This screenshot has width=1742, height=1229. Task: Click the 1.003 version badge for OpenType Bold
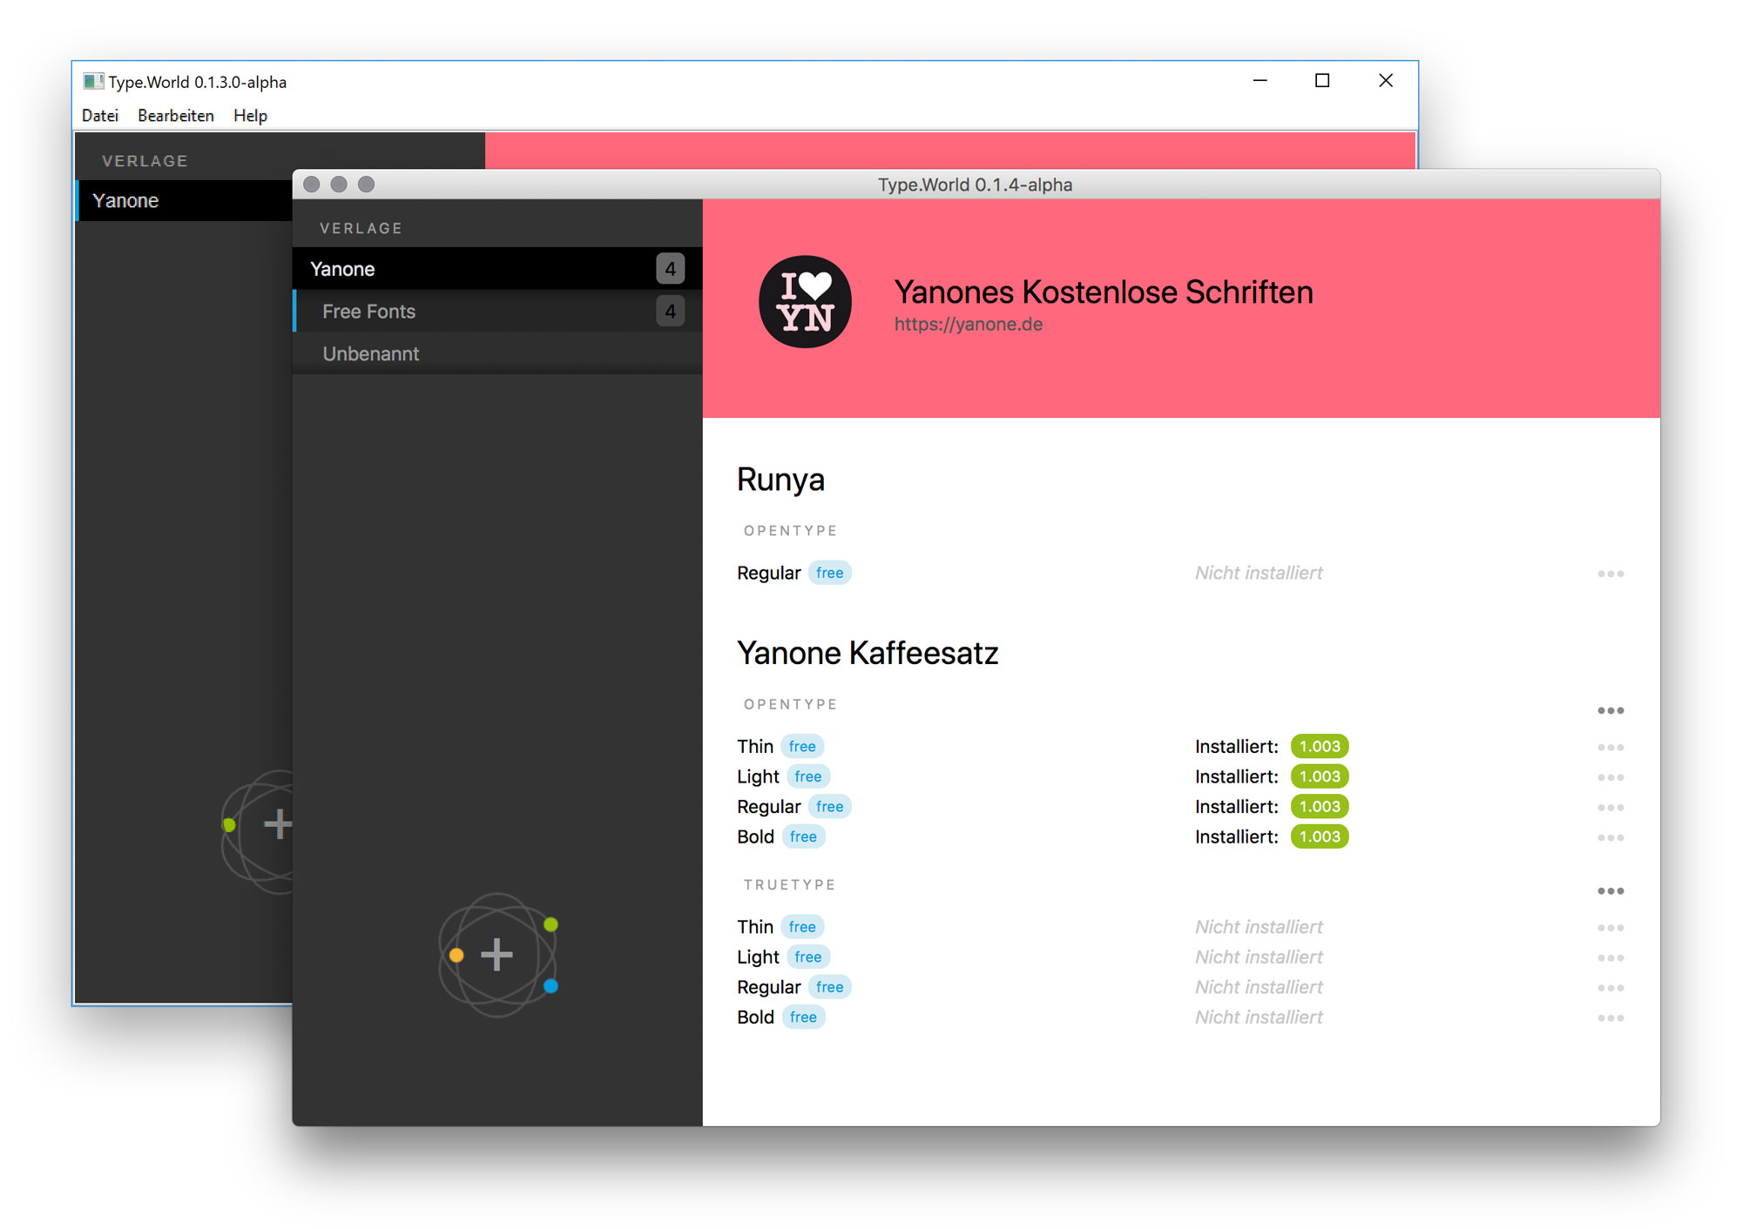click(1320, 836)
